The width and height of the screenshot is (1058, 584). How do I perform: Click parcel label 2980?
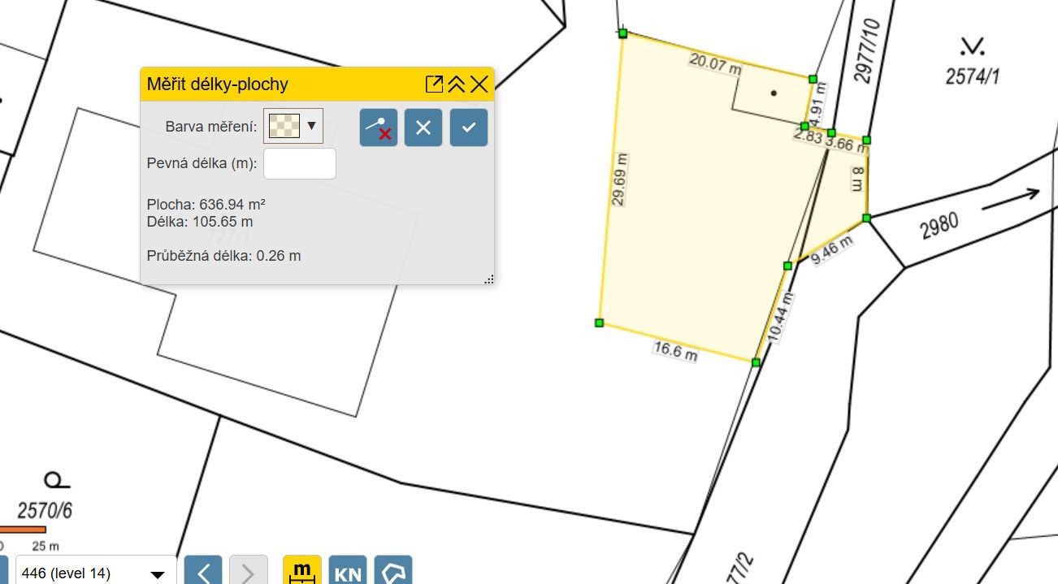[940, 225]
